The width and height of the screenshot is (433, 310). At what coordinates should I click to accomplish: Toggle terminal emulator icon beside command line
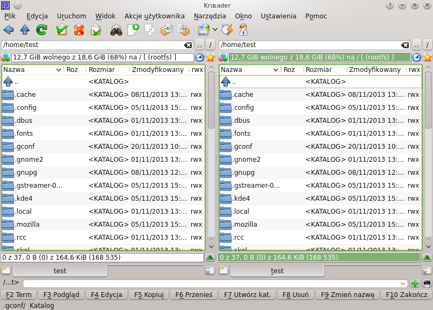[427, 283]
